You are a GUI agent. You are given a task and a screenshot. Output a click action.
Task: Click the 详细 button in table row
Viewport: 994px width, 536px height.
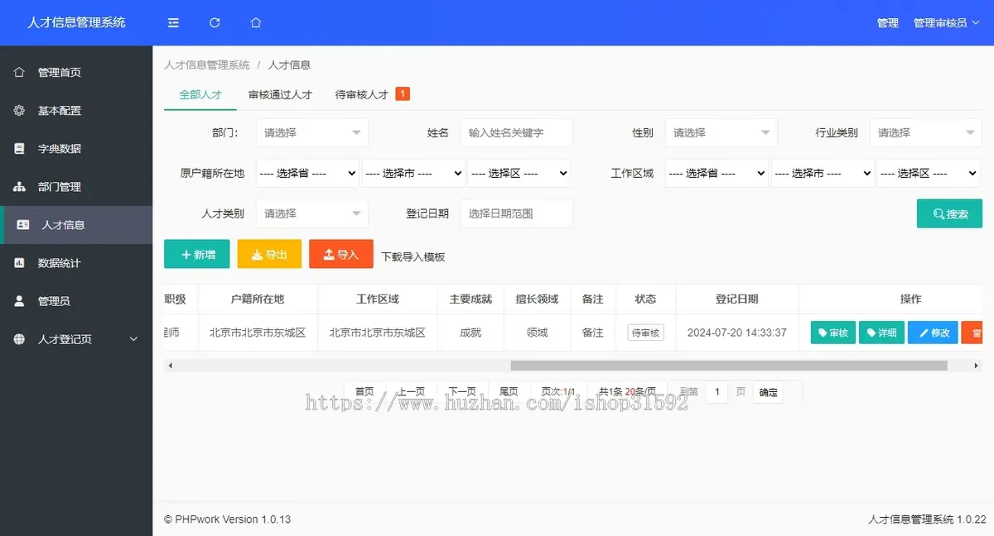881,333
